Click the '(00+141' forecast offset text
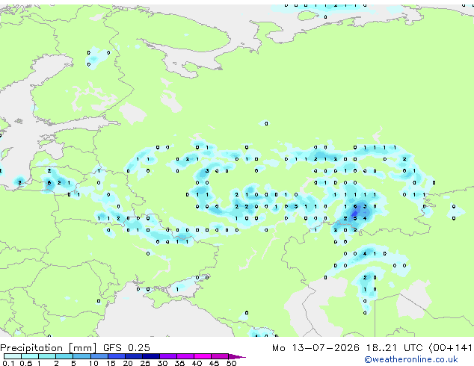This screenshot has height=366, width=474. (451, 348)
